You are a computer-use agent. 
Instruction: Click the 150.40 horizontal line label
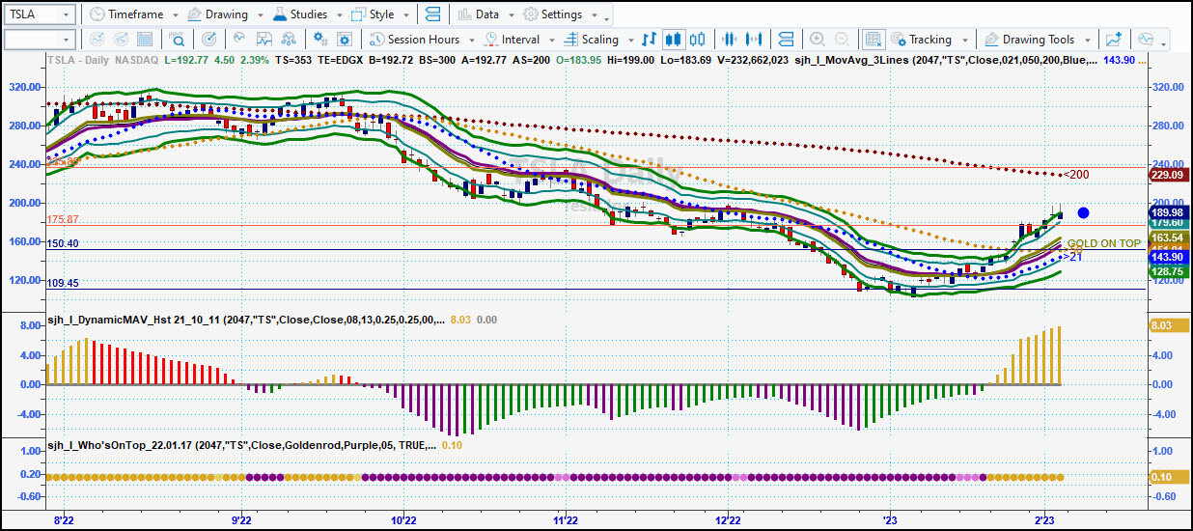point(62,243)
